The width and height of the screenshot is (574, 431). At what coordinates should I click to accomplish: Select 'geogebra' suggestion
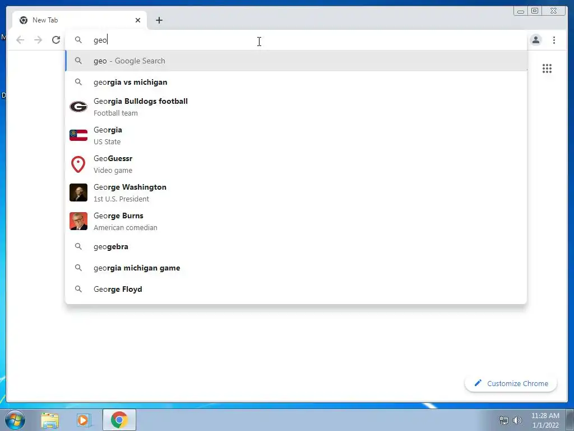(x=296, y=247)
